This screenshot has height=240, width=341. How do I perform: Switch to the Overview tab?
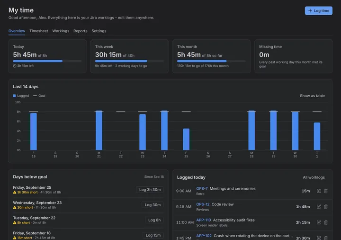[x=17, y=31]
